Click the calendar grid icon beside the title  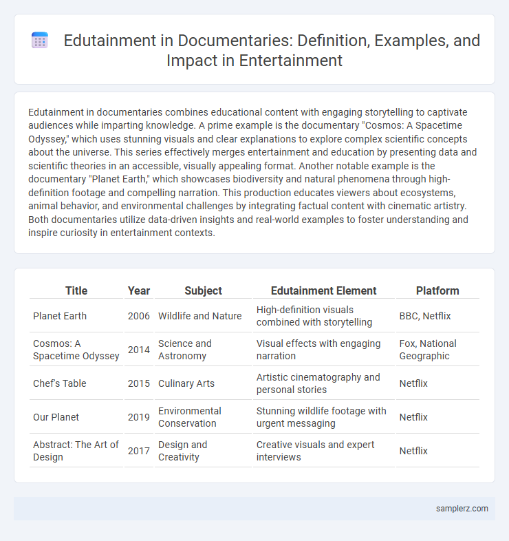[40, 41]
